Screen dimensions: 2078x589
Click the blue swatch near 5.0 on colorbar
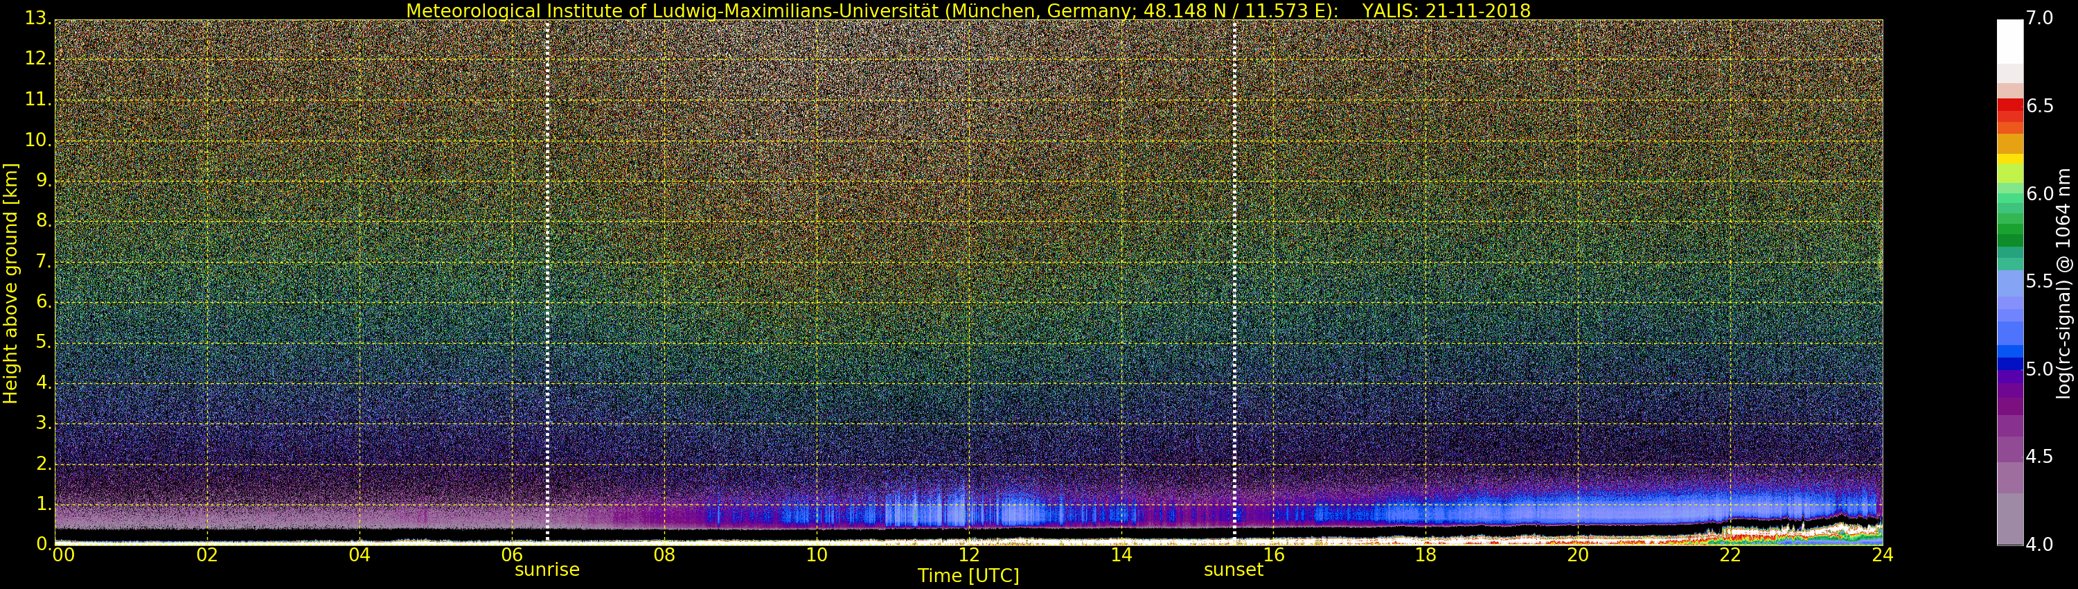tap(2009, 363)
